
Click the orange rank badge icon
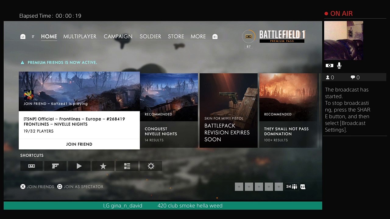pyautogui.click(x=249, y=36)
